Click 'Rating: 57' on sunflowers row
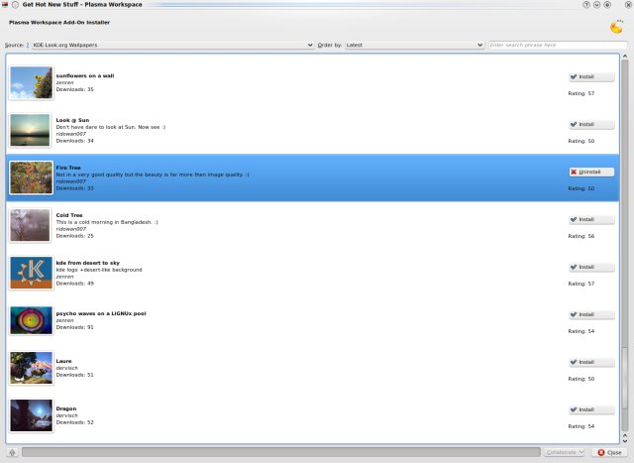 pos(581,93)
